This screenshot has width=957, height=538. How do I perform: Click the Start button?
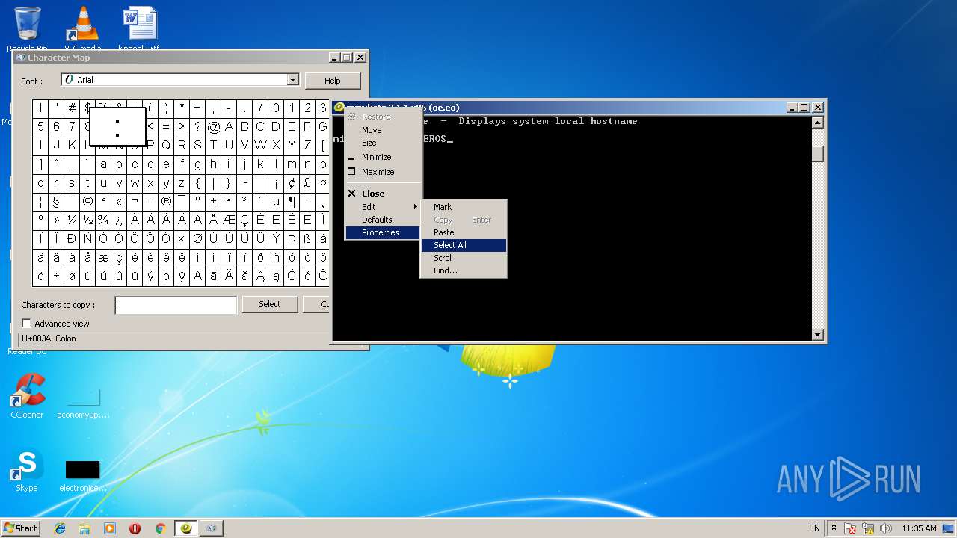20,528
